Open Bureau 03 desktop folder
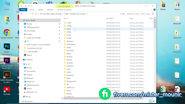This screenshot has width=185, height=104. [177, 34]
